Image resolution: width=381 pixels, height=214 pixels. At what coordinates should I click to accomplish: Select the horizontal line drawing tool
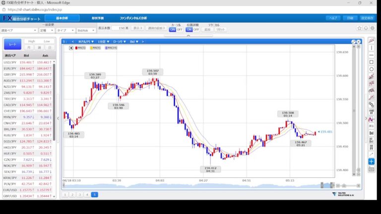pyautogui.click(x=371, y=55)
